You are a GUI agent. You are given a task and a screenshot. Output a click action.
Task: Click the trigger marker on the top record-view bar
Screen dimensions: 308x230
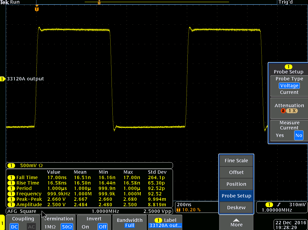pos(99,2)
